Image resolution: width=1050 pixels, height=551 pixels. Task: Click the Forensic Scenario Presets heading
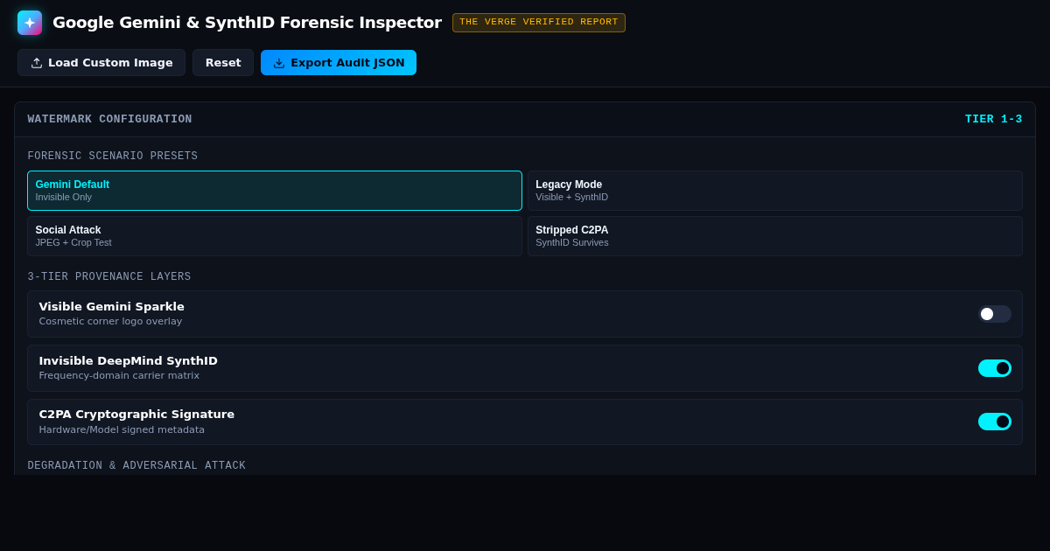click(x=113, y=157)
